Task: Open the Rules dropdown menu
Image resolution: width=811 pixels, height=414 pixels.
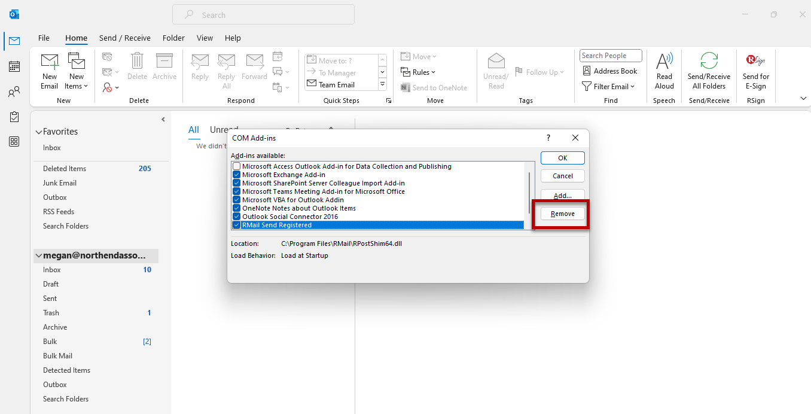Action: (419, 72)
